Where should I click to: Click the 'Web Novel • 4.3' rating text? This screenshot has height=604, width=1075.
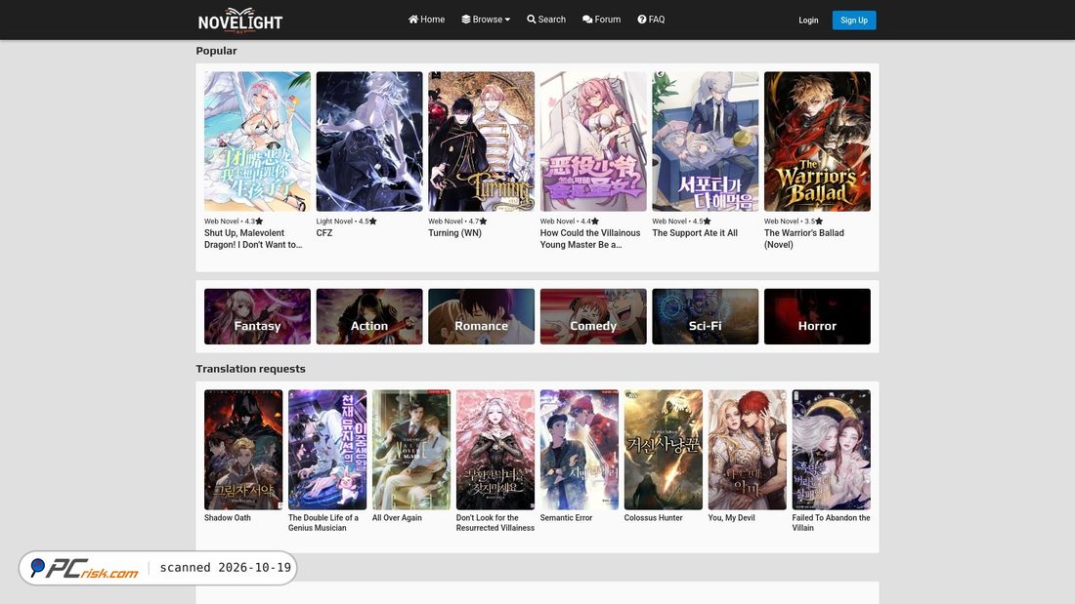tap(234, 221)
